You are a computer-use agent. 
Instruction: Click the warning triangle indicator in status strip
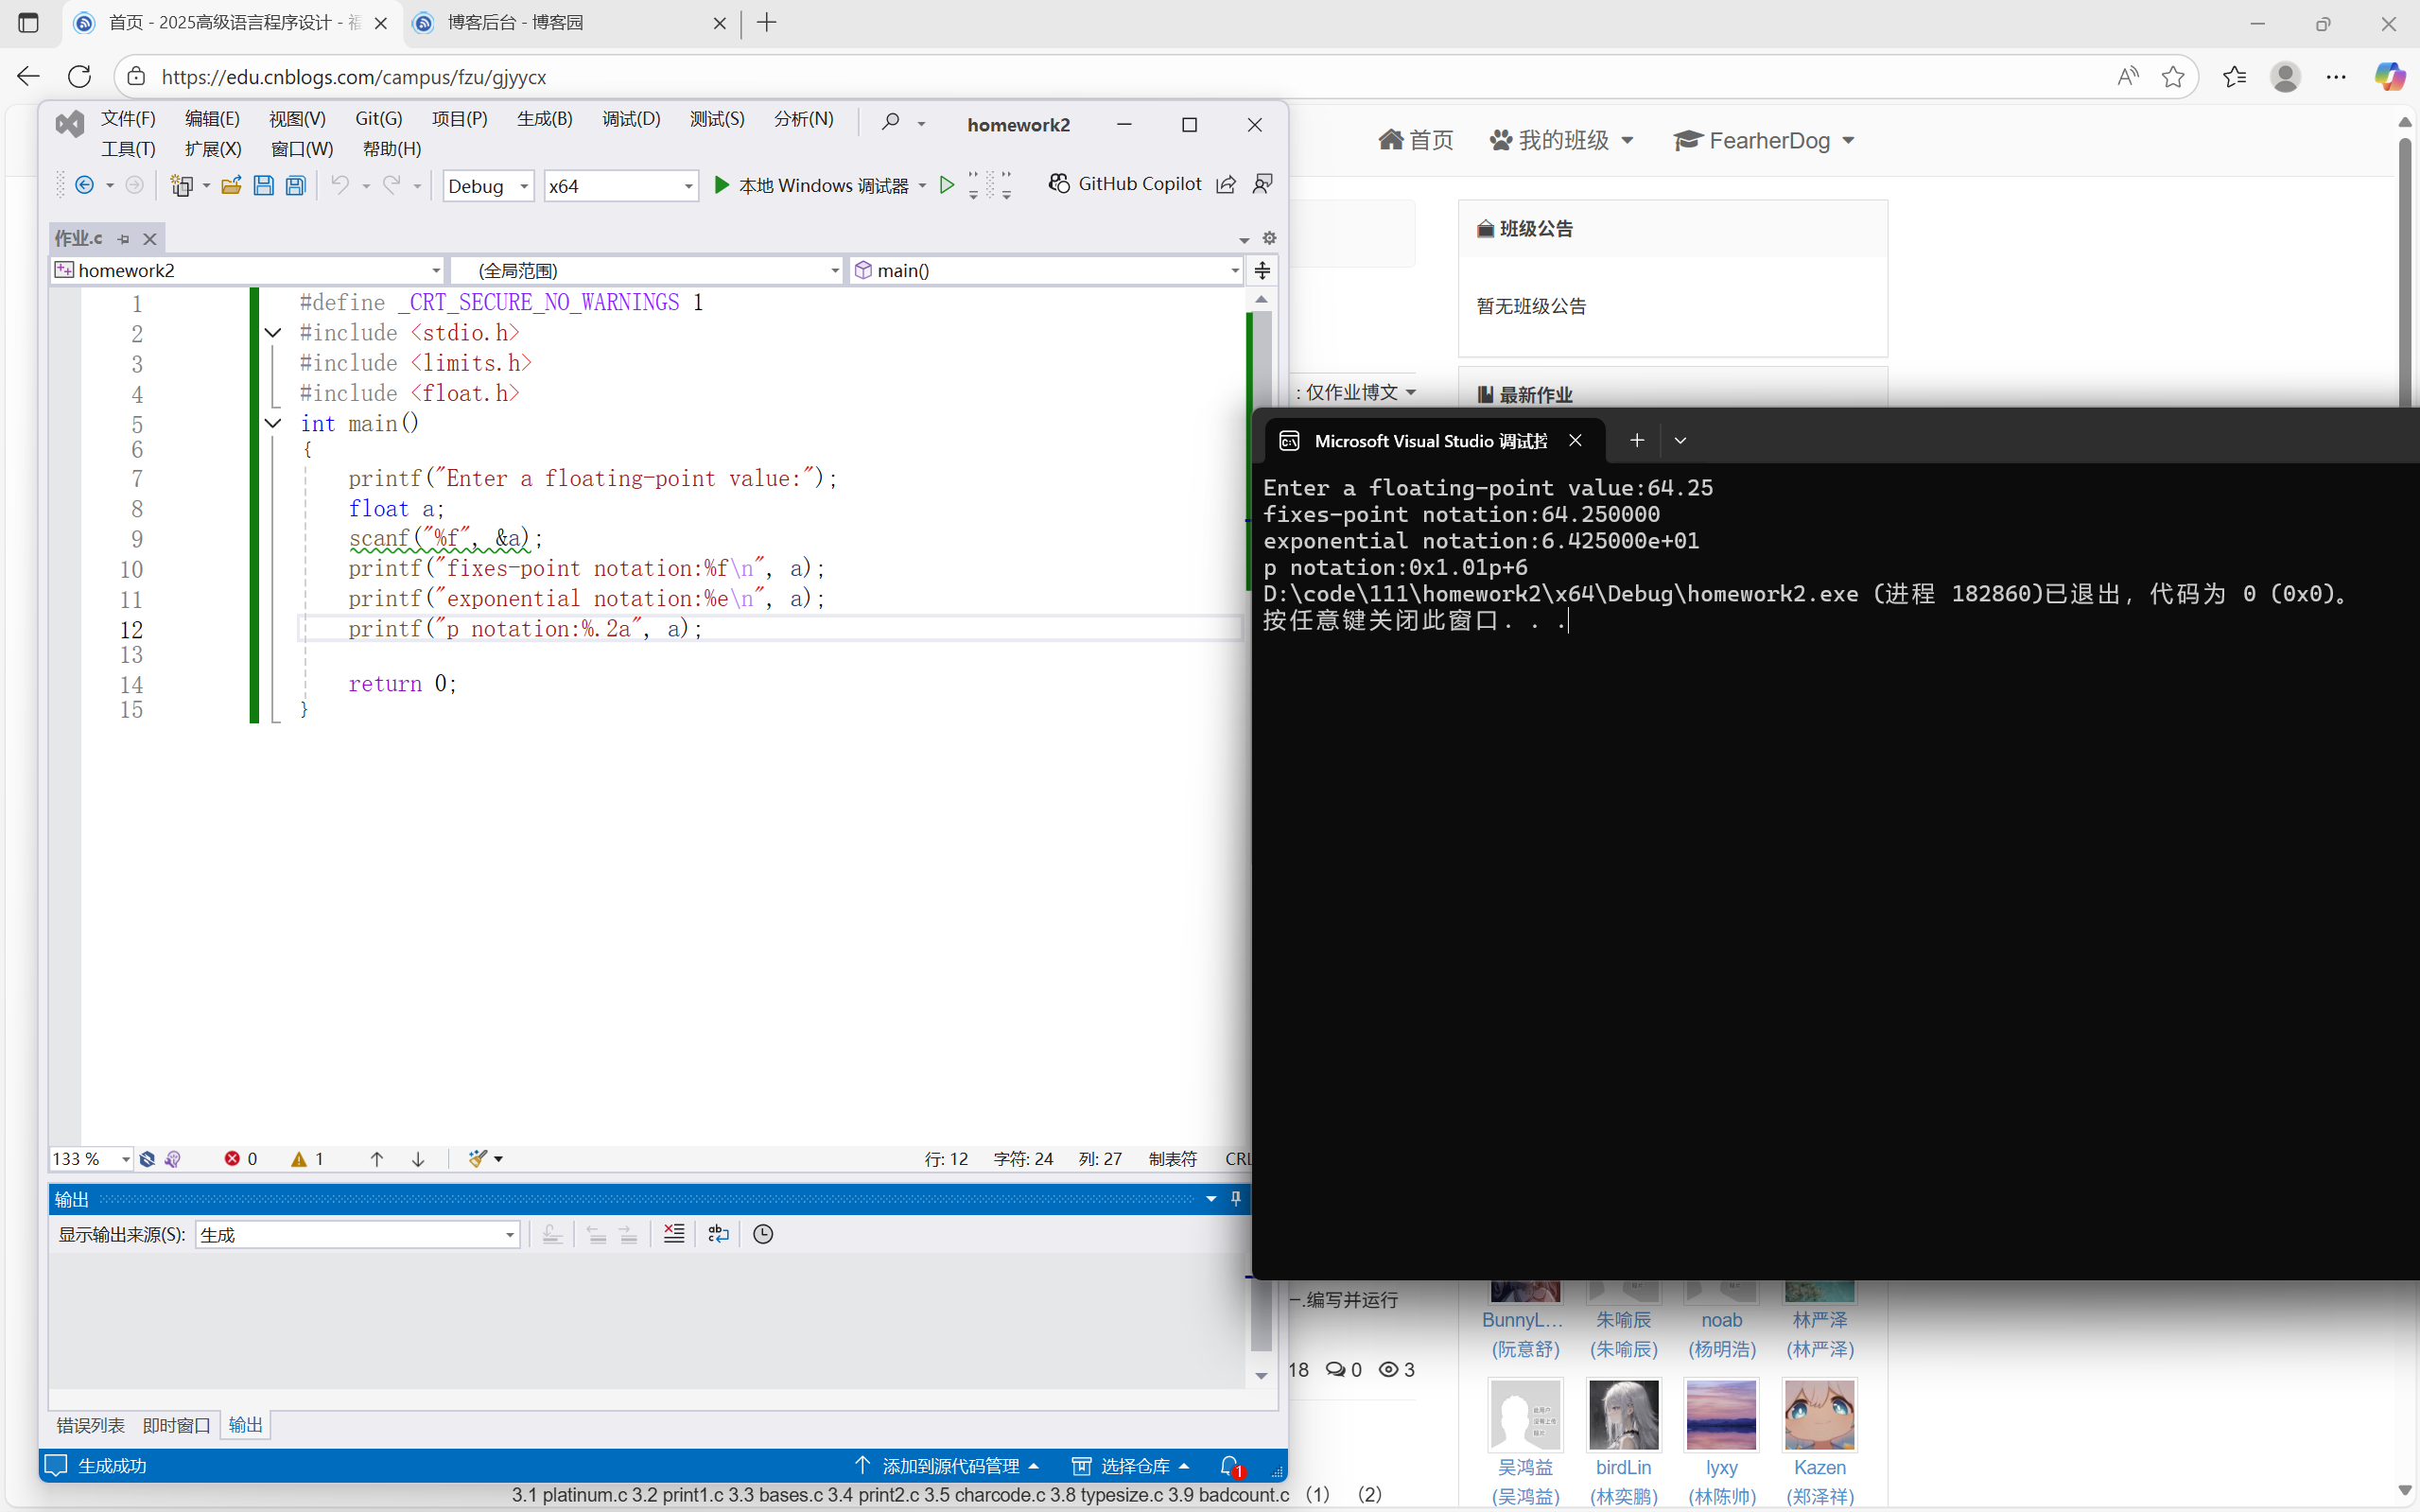click(x=299, y=1158)
